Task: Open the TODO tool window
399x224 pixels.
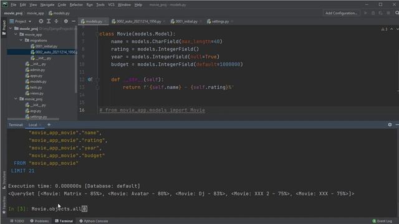Action: (x=17, y=221)
